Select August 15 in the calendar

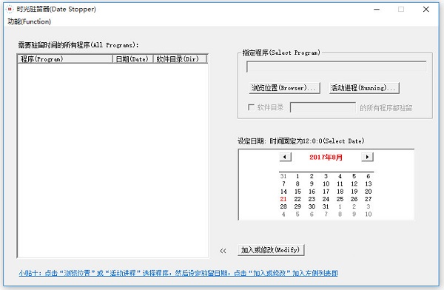tap(297, 192)
